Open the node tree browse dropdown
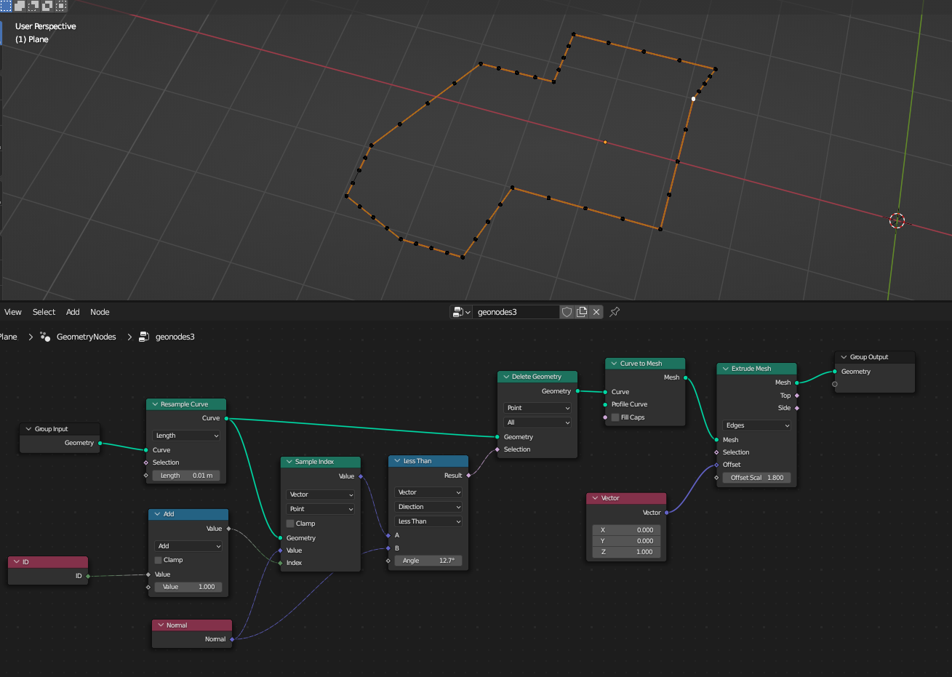Viewport: 952px width, 677px height. click(462, 312)
